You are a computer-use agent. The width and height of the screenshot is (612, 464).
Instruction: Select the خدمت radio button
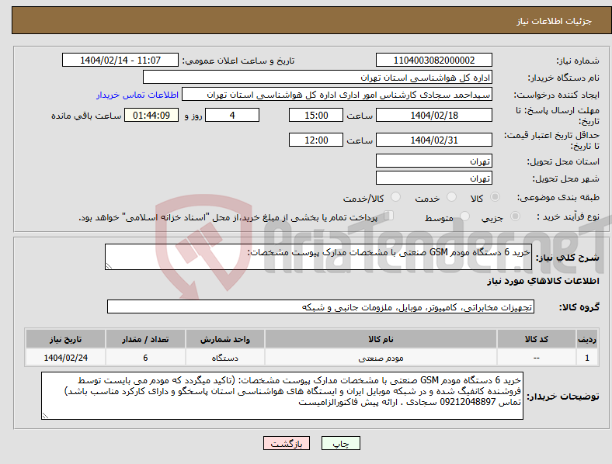(451, 197)
